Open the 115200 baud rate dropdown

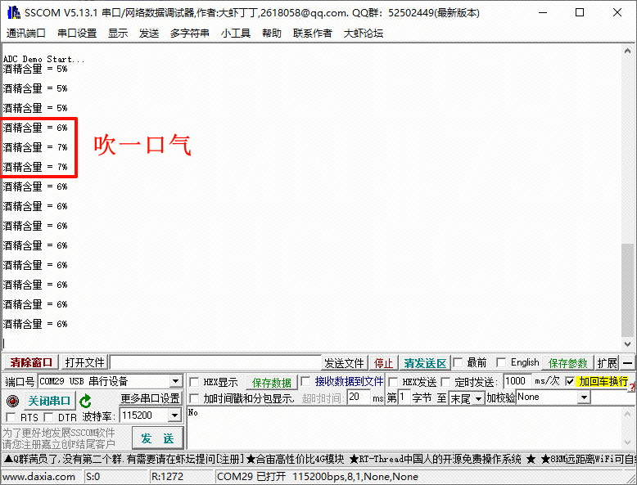(x=174, y=415)
